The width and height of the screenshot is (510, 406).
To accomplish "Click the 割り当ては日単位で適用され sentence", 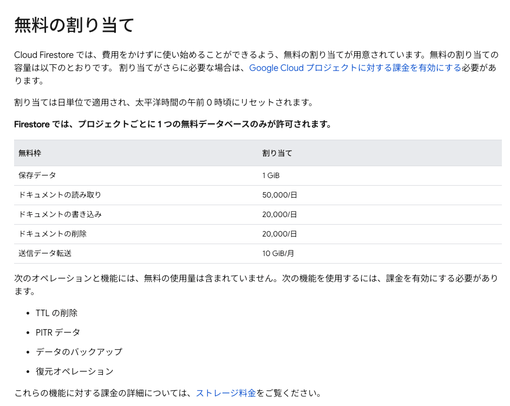I will [164, 102].
